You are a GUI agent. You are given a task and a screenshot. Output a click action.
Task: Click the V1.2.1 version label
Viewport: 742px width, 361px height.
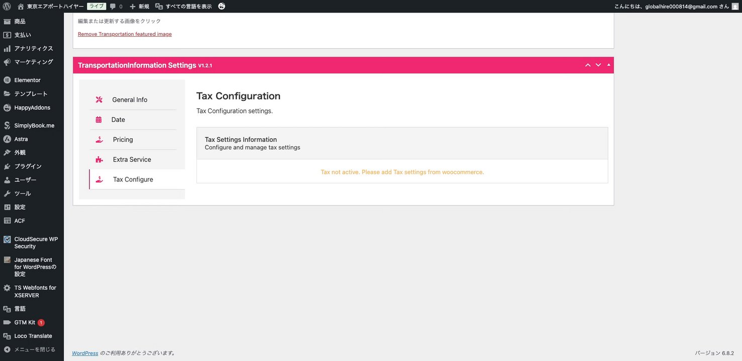click(205, 66)
